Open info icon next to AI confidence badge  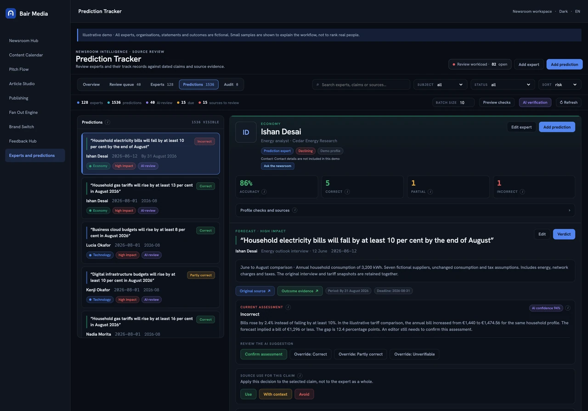tap(568, 308)
